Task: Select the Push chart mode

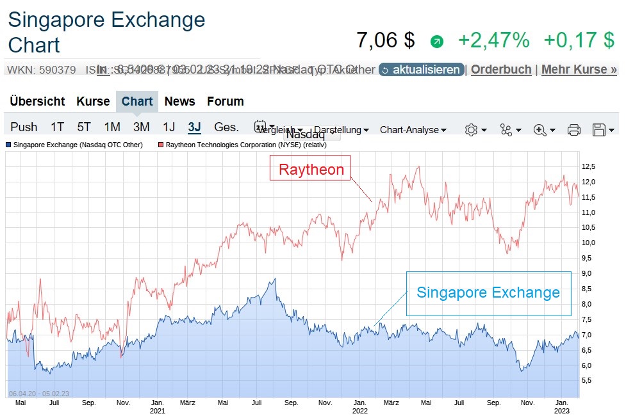Action: [x=24, y=127]
